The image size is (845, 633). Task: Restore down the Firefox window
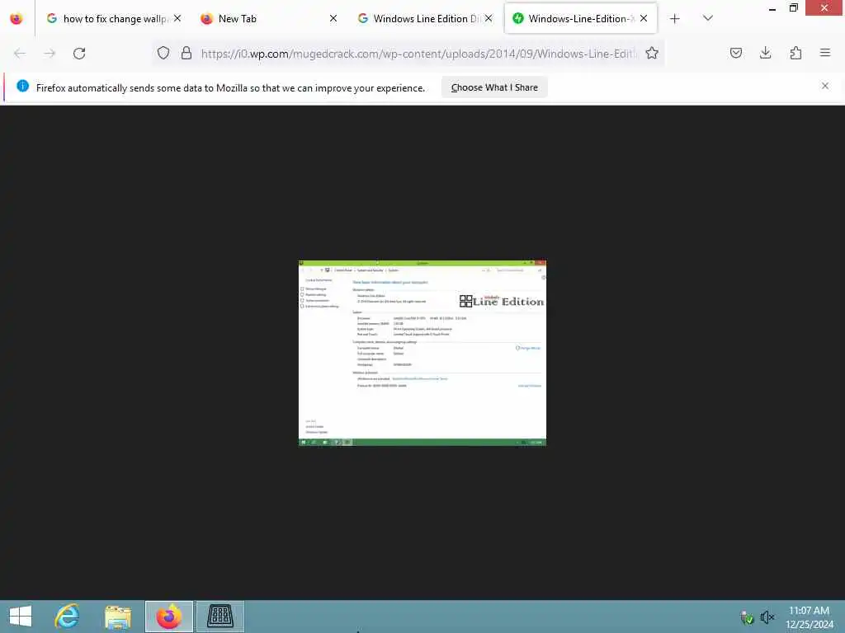coord(794,8)
